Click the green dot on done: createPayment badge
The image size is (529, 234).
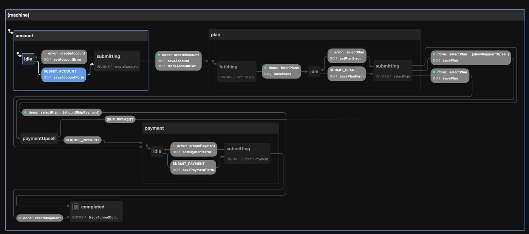click(20, 218)
